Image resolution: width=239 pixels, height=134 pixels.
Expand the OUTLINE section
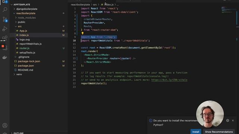pos(18,133)
